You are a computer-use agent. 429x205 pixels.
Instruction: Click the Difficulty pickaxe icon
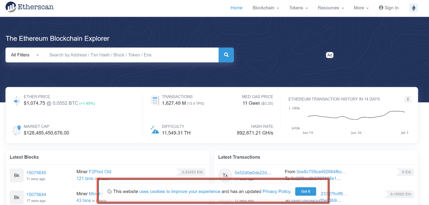pos(155,130)
